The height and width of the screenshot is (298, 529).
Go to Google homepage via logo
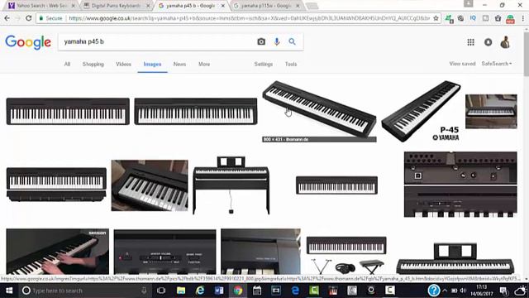point(28,42)
